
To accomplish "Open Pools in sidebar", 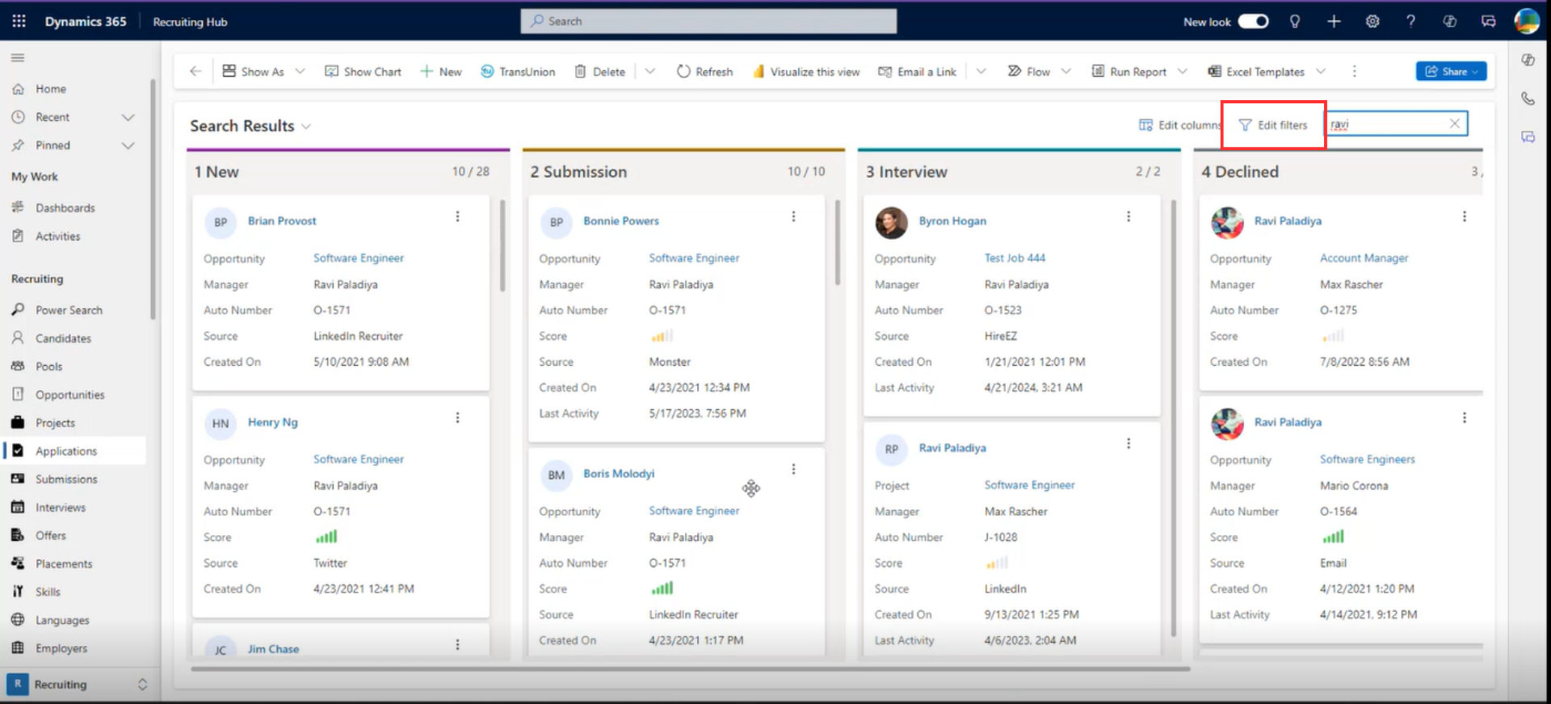I will [x=48, y=367].
